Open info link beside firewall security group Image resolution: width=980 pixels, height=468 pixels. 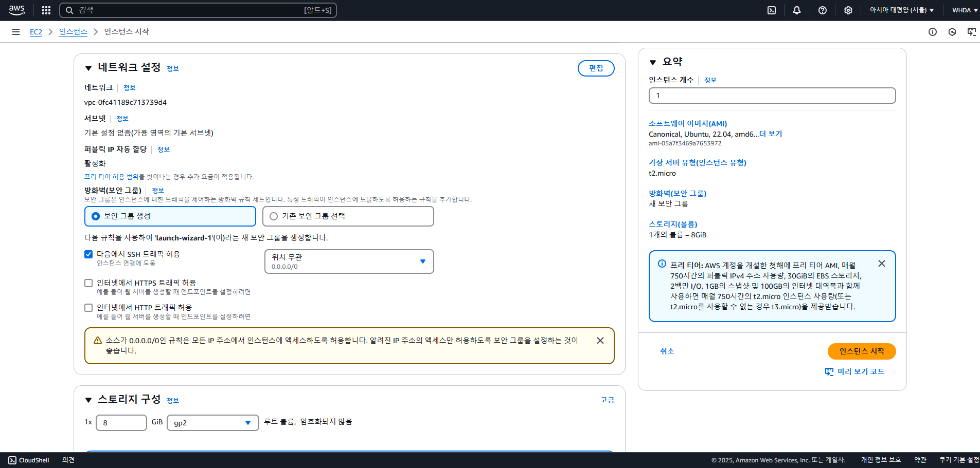[158, 191]
